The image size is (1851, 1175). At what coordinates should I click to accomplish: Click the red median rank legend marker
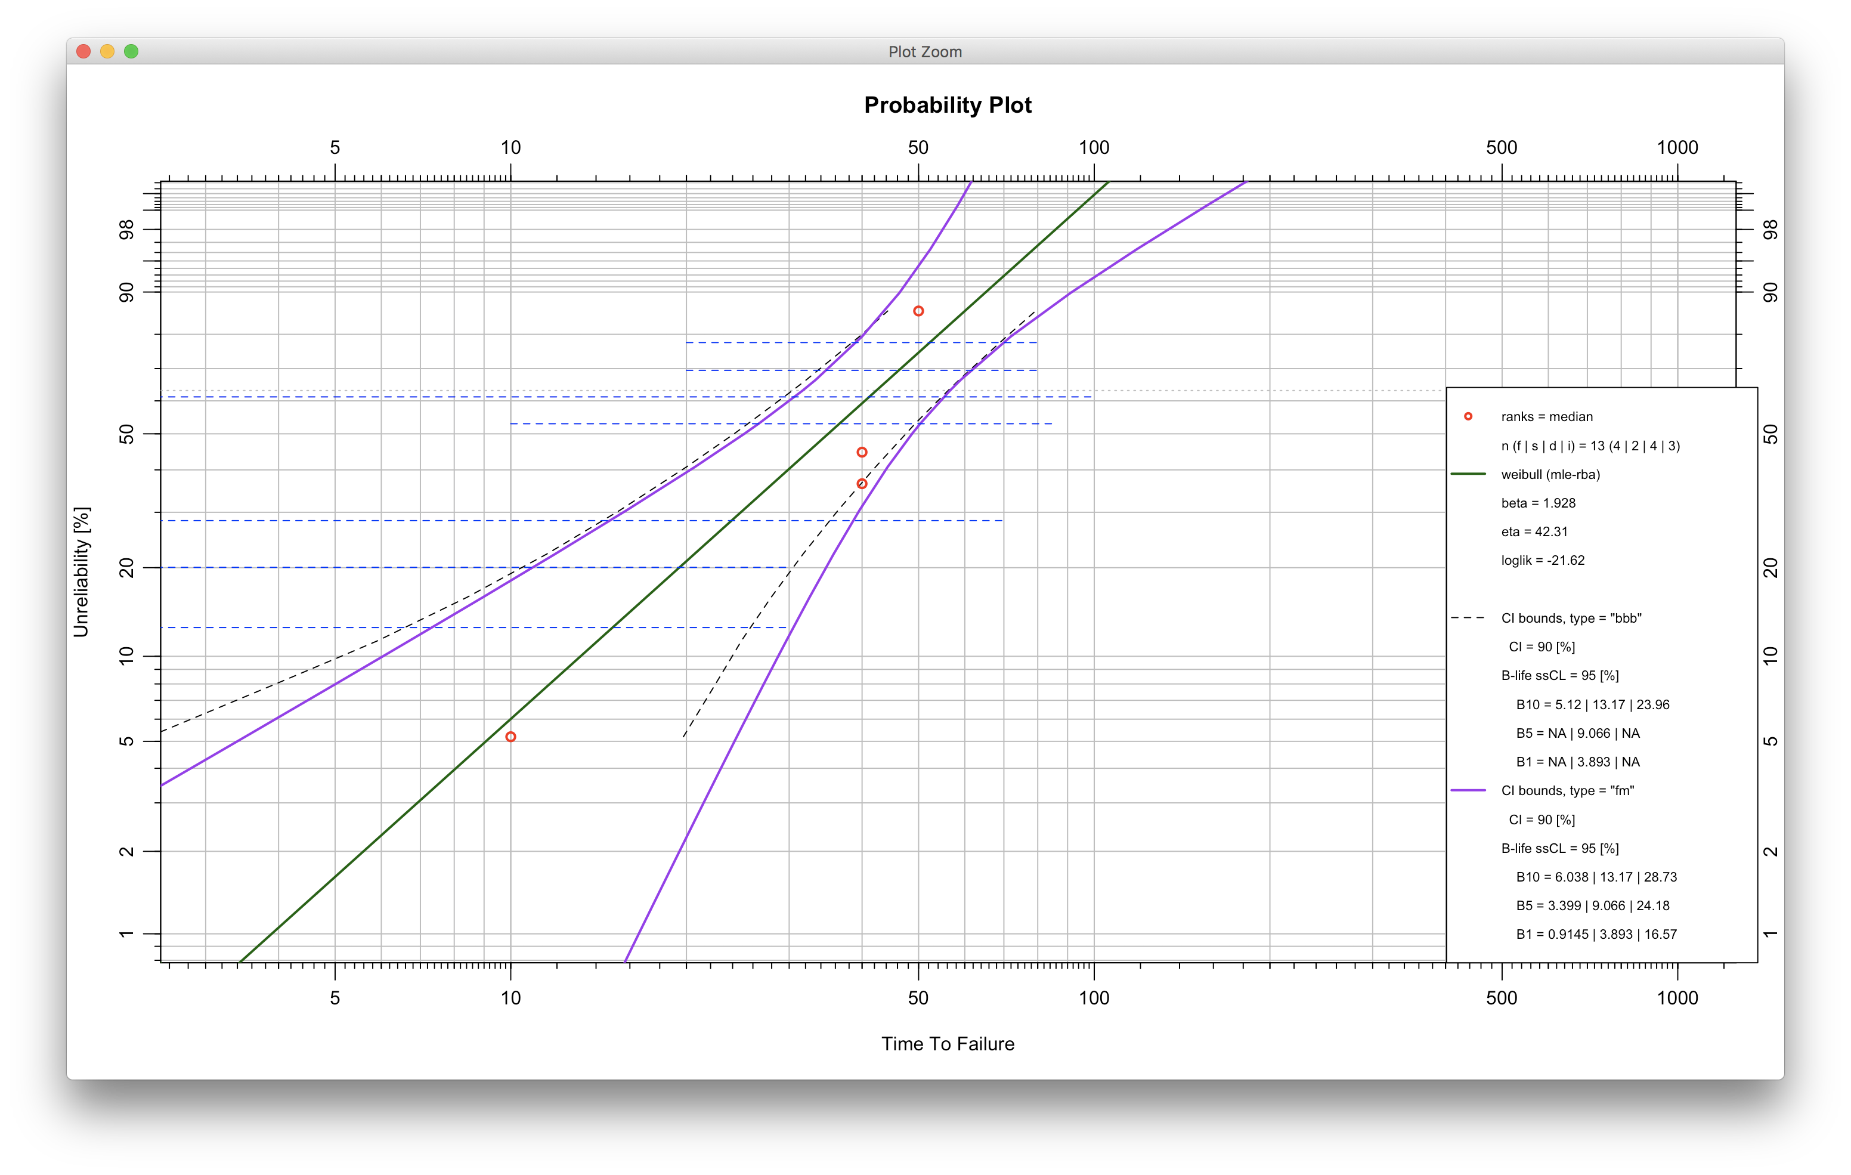(x=1468, y=417)
